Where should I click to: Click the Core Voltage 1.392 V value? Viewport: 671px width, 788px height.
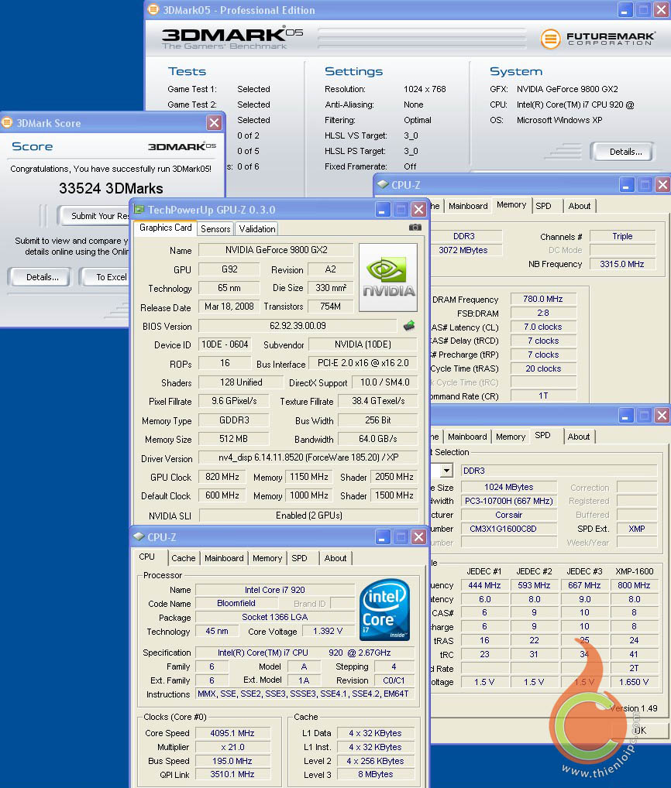328,631
